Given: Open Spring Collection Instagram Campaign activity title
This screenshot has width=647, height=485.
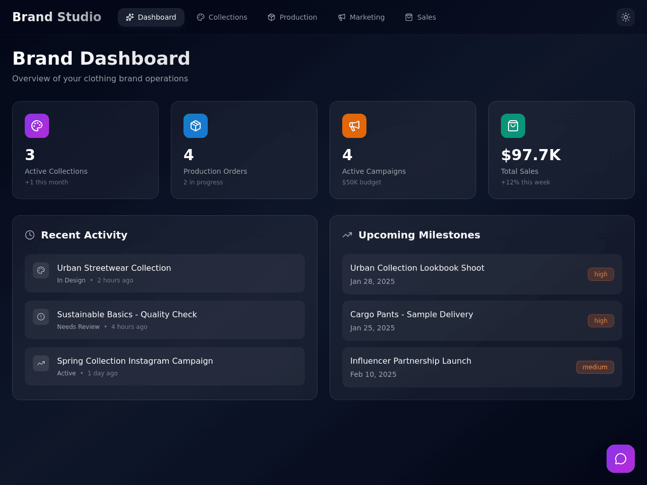Looking at the screenshot, I should 135,361.
